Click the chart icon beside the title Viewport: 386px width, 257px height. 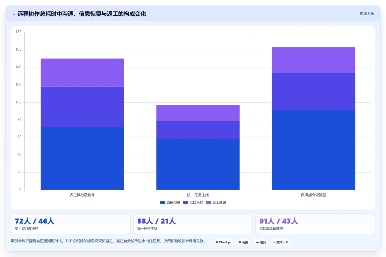click(x=13, y=14)
